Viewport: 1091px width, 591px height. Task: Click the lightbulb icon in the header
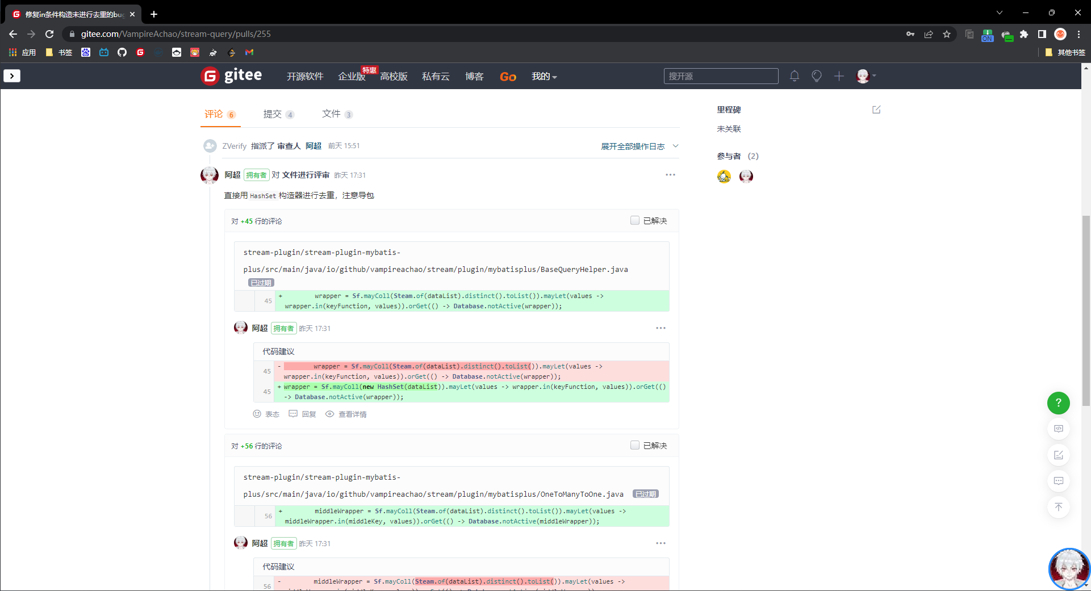pyautogui.click(x=816, y=76)
